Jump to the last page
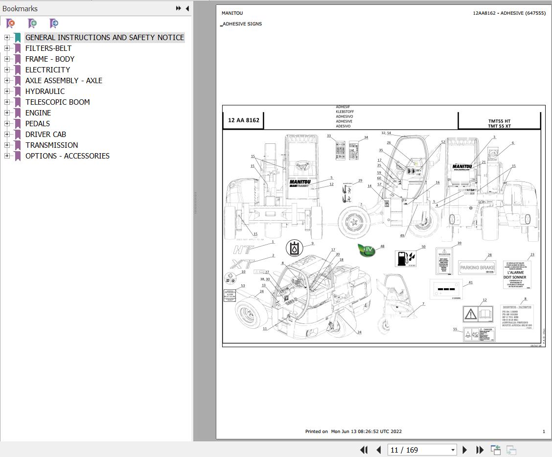 [x=480, y=450]
